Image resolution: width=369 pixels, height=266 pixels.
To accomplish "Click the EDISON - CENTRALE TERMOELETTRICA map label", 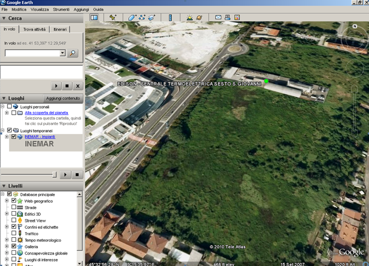I will point(189,84).
